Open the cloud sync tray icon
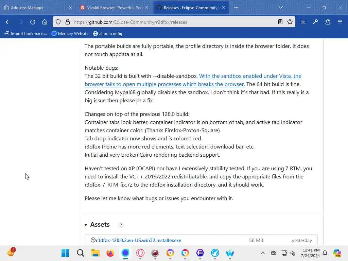Viewport: 348px width, 261px height. click(x=274, y=253)
